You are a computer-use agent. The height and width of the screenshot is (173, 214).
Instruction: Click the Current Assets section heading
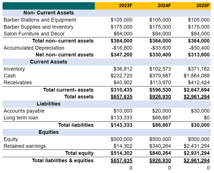pyautogui.click(x=49, y=62)
